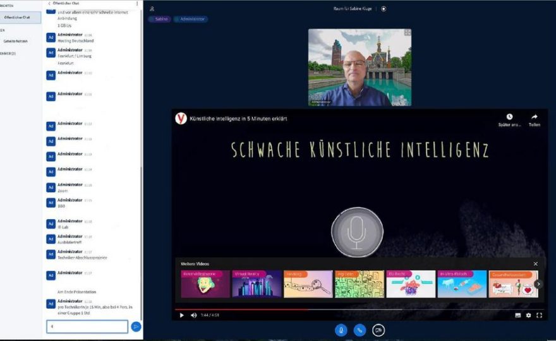
Task: Click Administrator avatar beside Techniker-Abschlussprojekte
Action: pyautogui.click(x=51, y=254)
